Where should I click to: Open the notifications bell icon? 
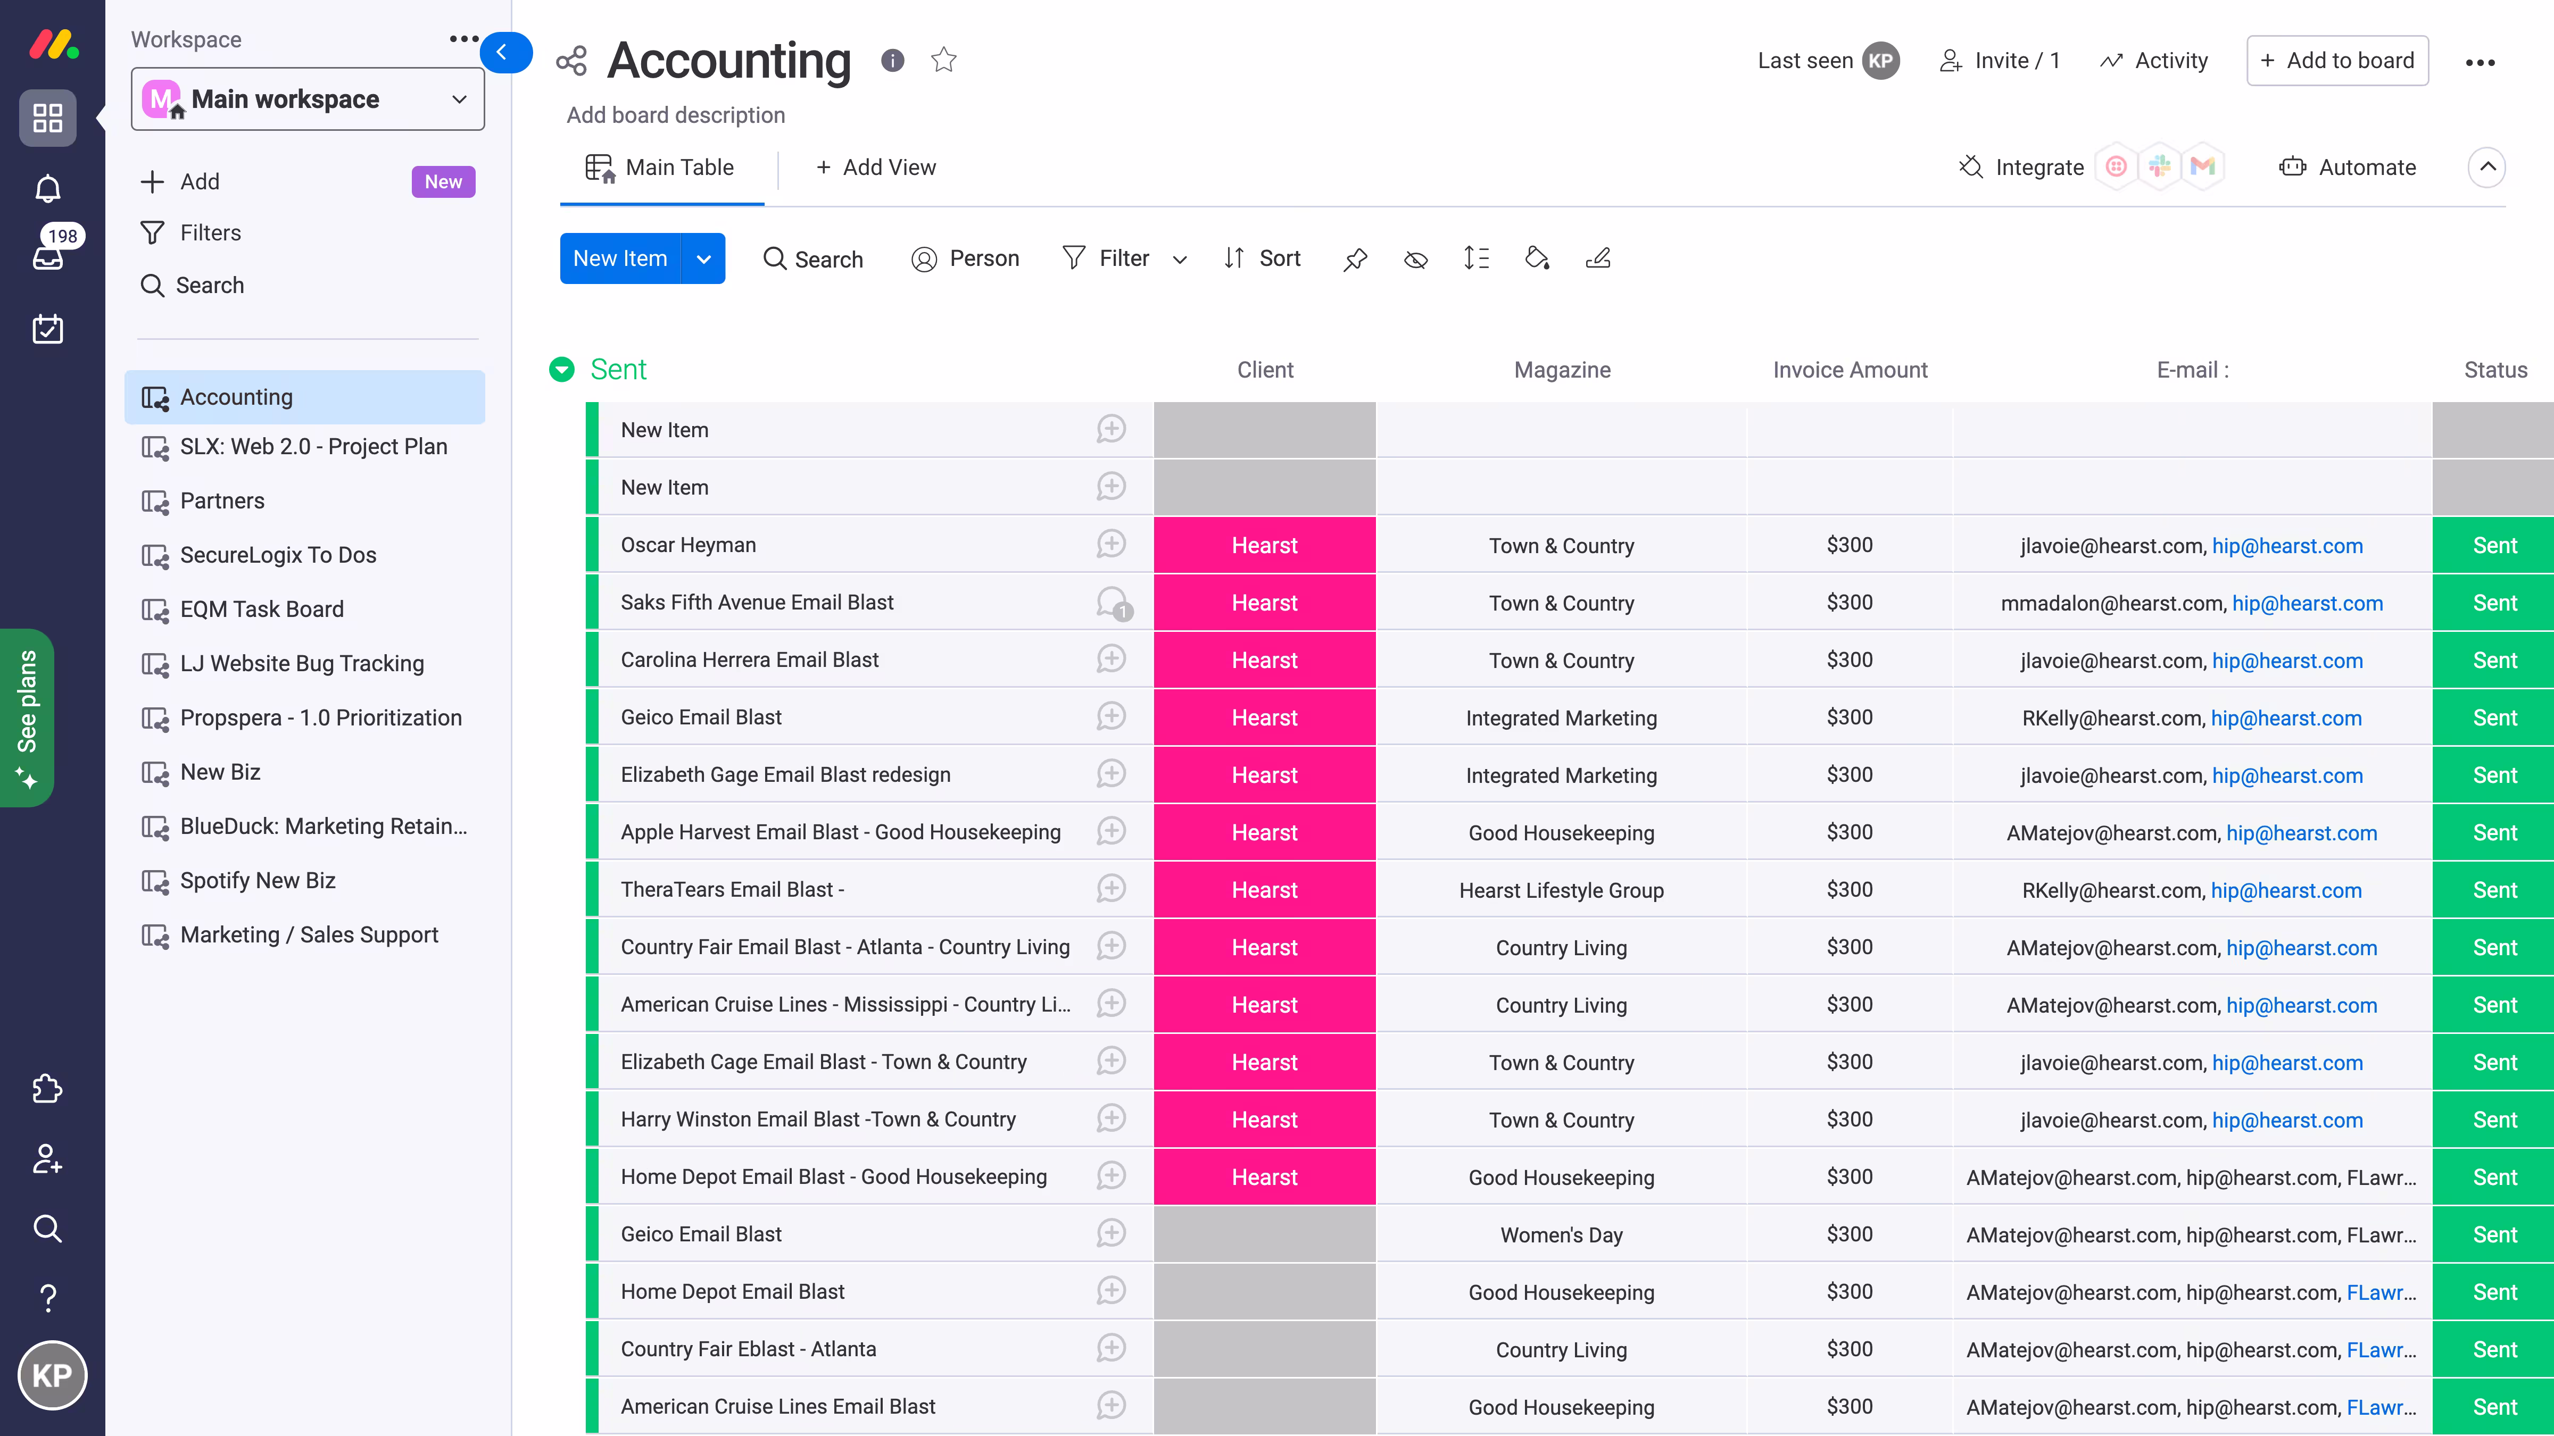click(47, 188)
